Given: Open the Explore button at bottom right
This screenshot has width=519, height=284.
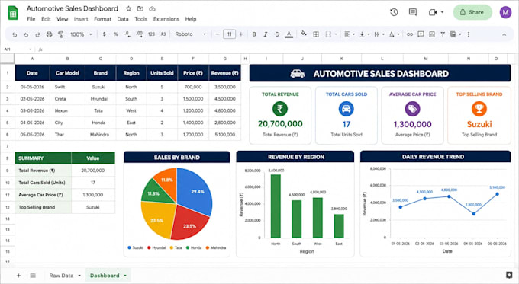Looking at the screenshot, I should coord(509,275).
